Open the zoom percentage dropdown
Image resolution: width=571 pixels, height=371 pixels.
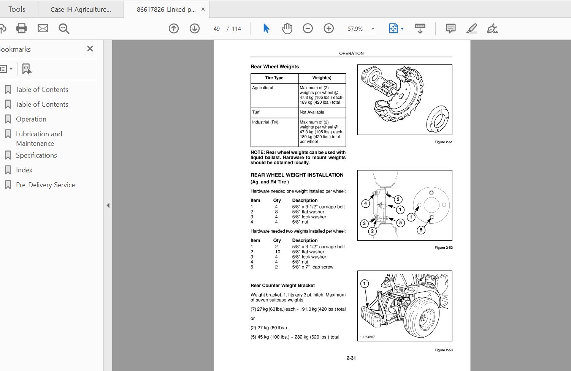373,28
